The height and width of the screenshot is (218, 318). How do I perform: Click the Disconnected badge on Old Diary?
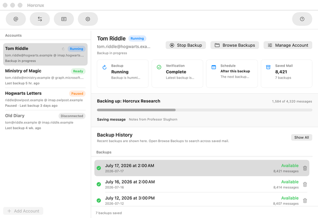click(x=72, y=116)
